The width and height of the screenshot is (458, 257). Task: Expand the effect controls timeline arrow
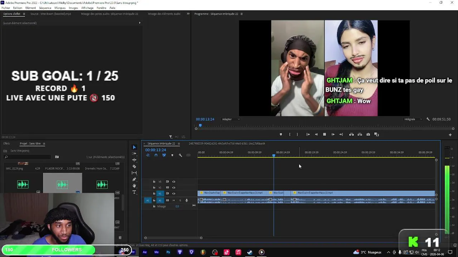point(140,23)
